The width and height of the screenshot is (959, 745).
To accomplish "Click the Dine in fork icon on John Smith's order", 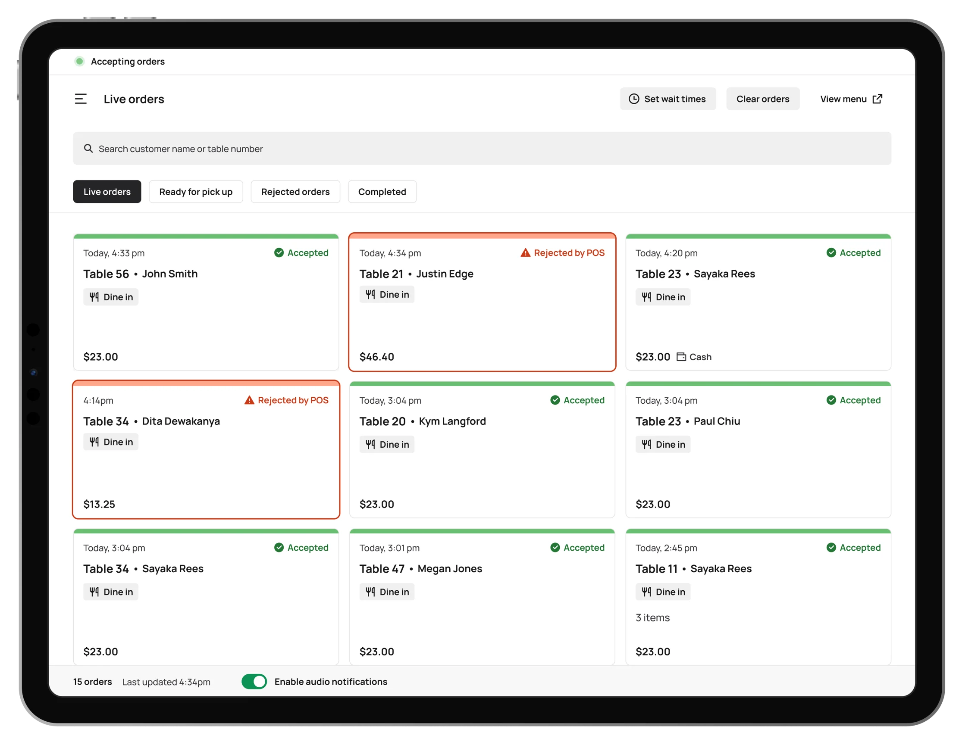I will pyautogui.click(x=94, y=296).
